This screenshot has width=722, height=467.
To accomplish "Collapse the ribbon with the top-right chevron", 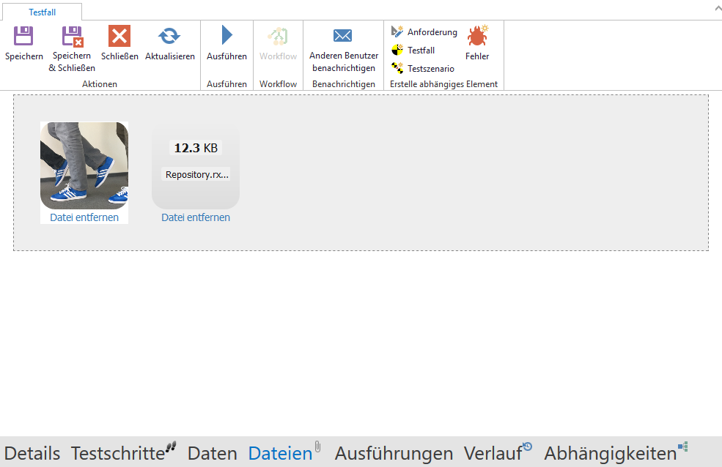I will [715, 8].
